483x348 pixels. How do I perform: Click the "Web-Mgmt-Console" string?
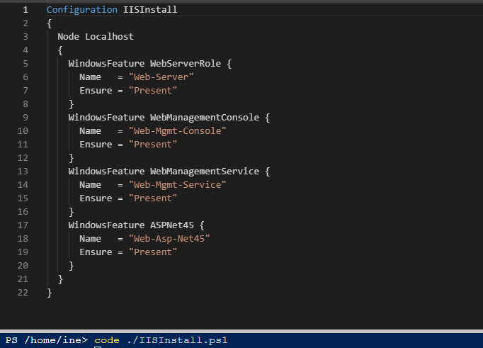click(x=177, y=131)
